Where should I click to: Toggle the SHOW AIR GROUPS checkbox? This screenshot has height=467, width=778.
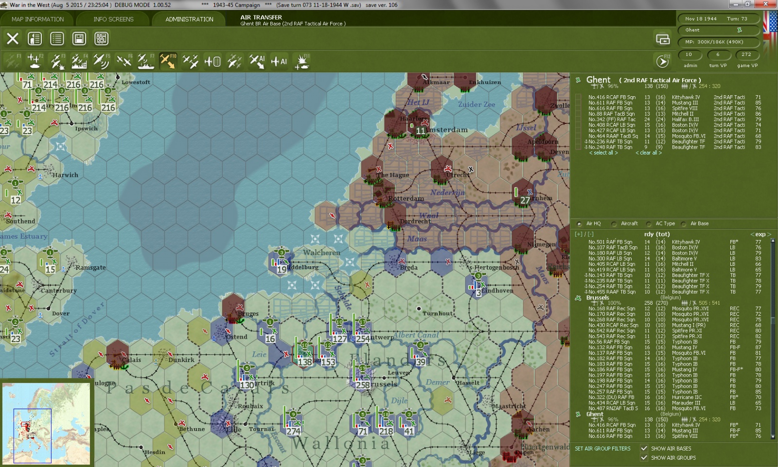click(644, 458)
